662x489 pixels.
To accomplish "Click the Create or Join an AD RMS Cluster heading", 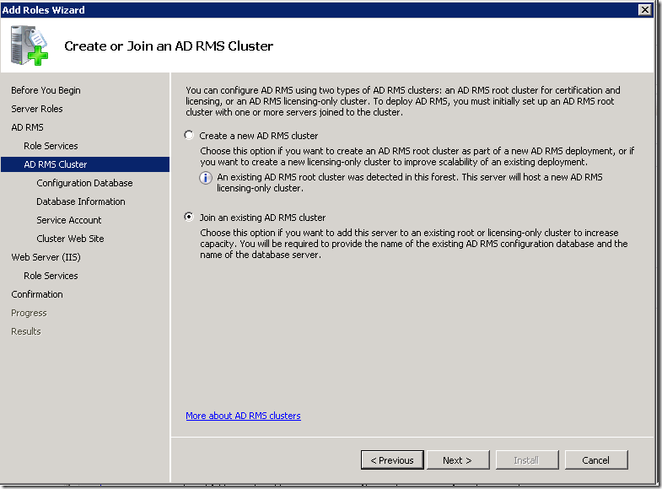I will click(169, 46).
